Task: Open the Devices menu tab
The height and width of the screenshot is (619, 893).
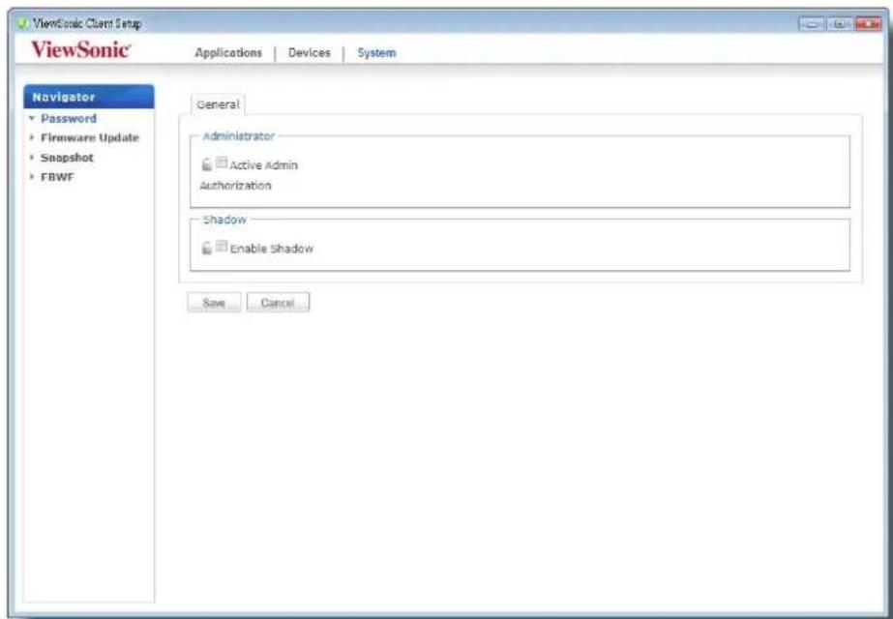Action: 310,52
